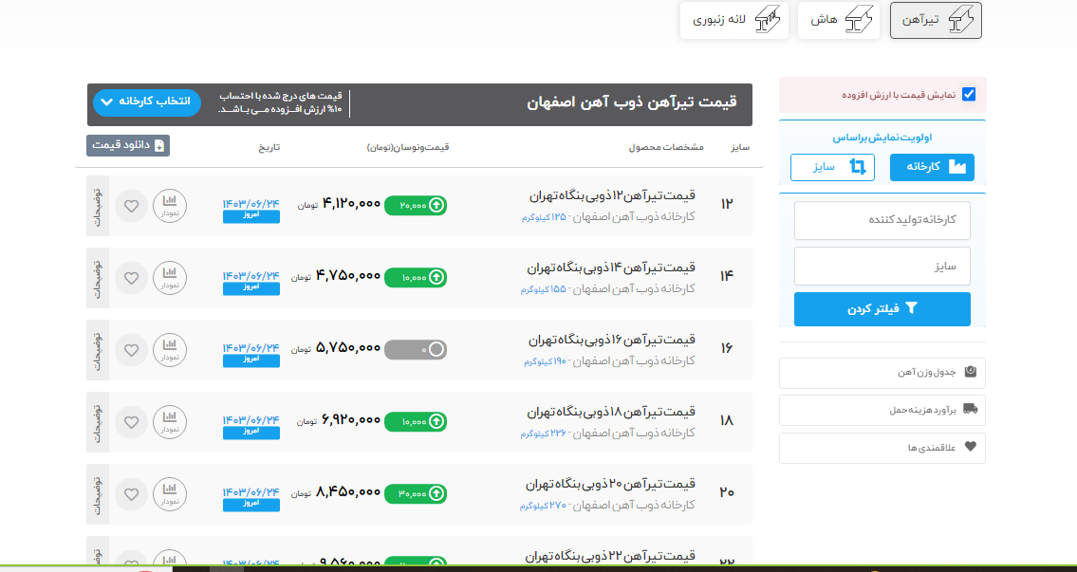This screenshot has height=572, width=1077.
Task: Expand توضیحات tab on تیرآهن 12 row
Action: pyautogui.click(x=98, y=205)
